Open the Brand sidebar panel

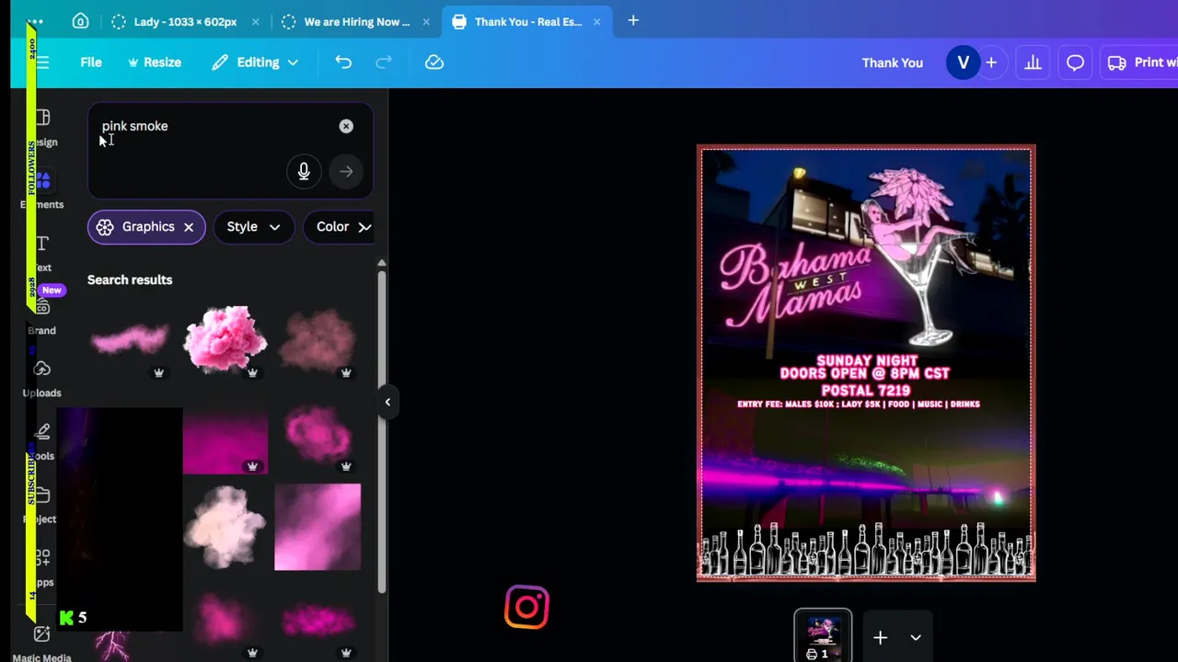tap(42, 316)
